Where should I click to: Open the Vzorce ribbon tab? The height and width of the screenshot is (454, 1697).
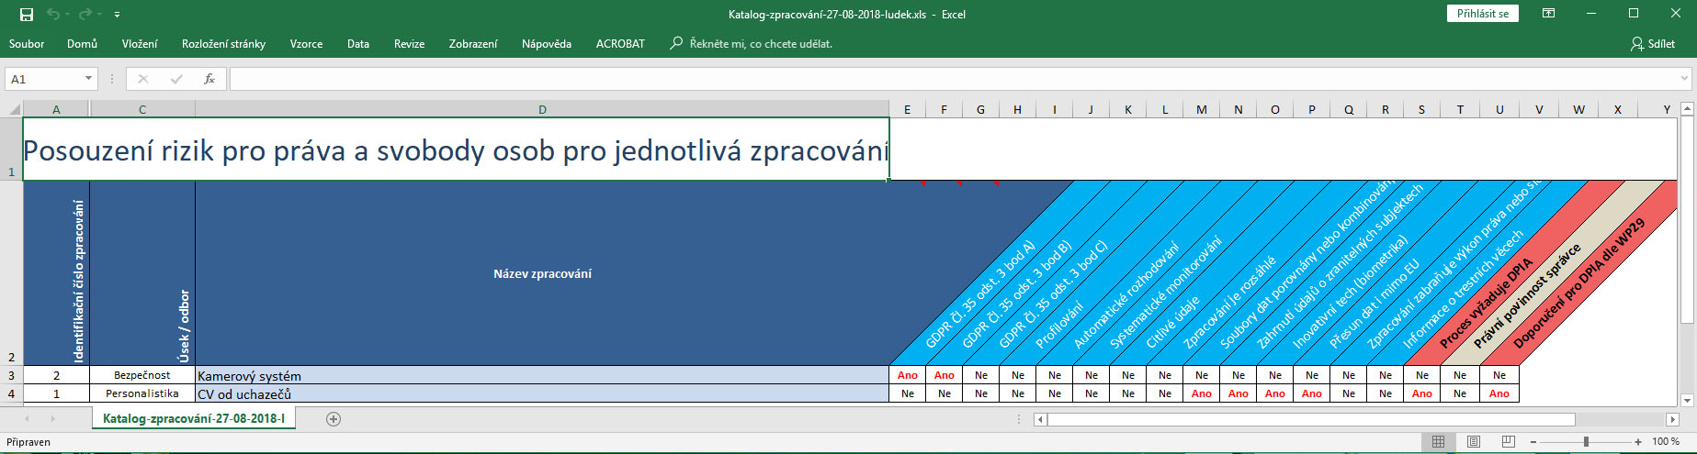[x=306, y=43]
